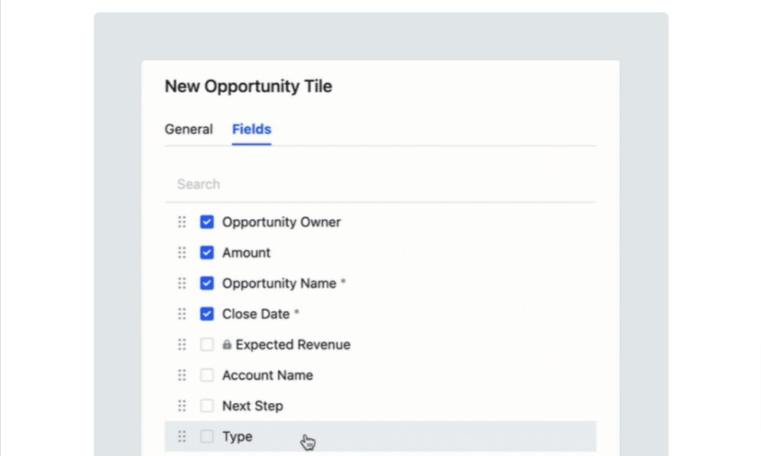This screenshot has width=761, height=456.
Task: Click the drag handle for Opportunity Name
Action: click(182, 283)
